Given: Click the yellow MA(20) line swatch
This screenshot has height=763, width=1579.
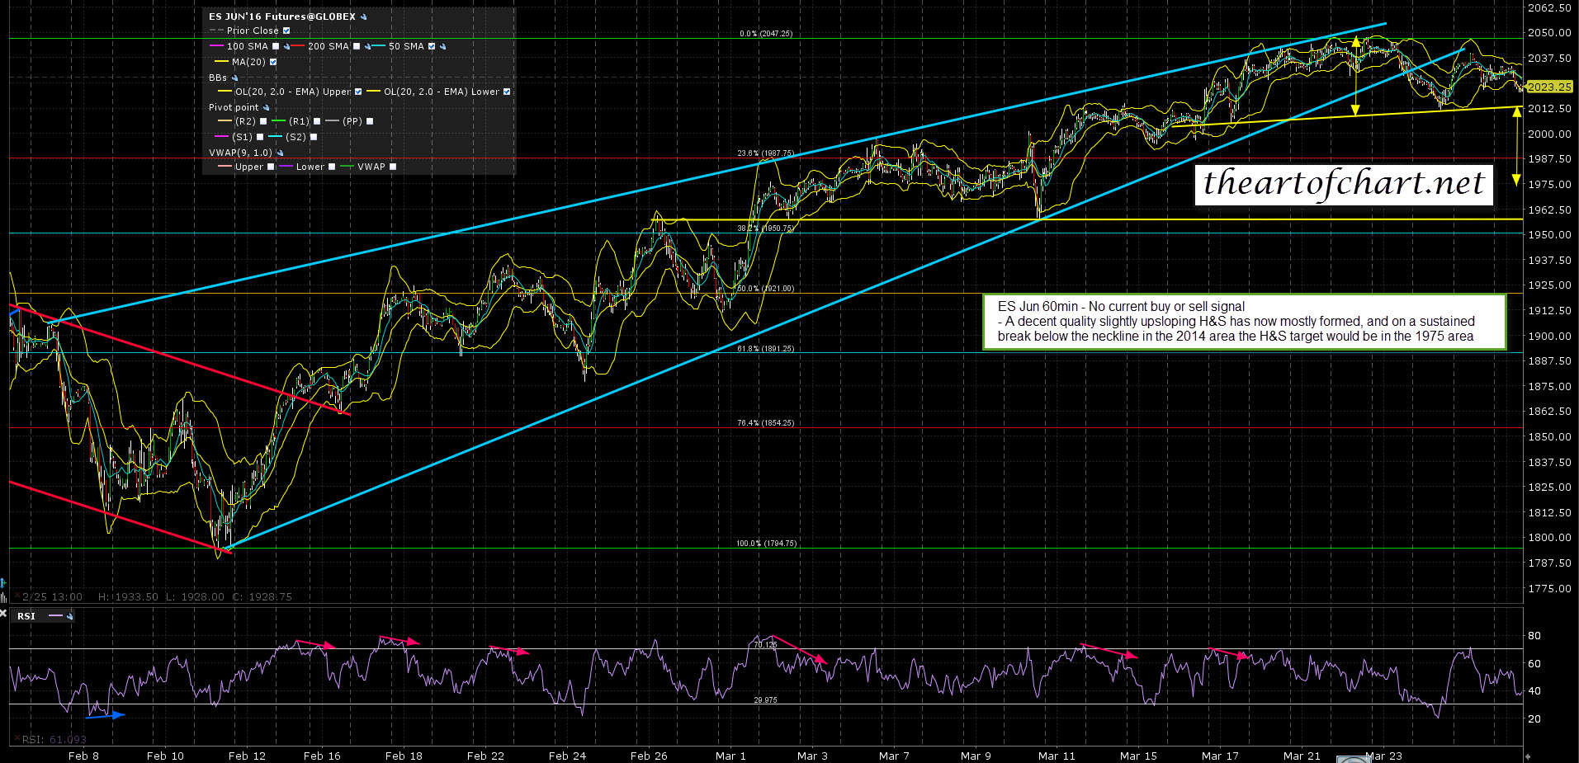Looking at the screenshot, I should [221, 62].
